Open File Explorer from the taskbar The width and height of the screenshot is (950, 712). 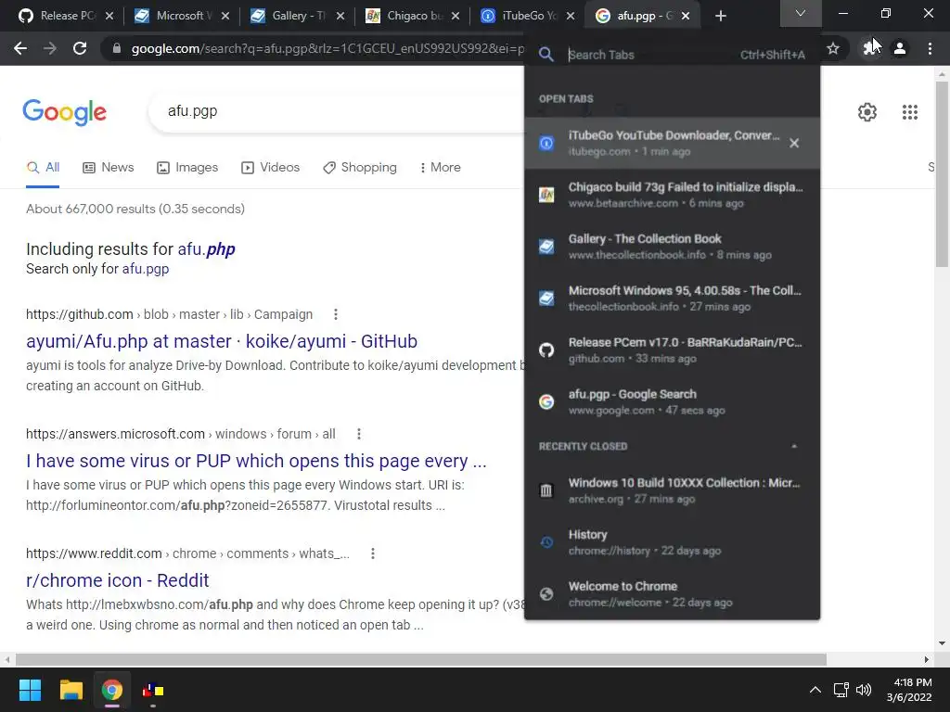(x=71, y=690)
